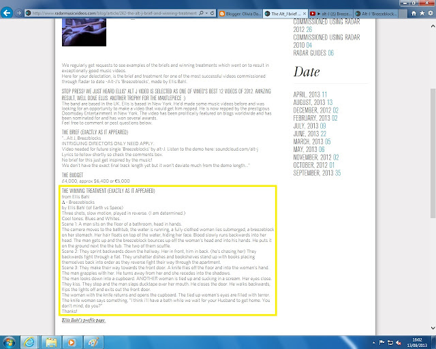Open Windows Explorer folder in taskbar

pos(51,342)
